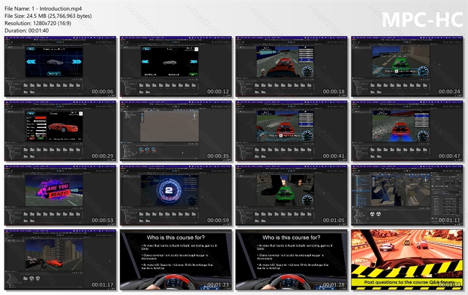Open the thumbnail stamped 00:00:06
The image size is (468, 295).
click(60, 66)
